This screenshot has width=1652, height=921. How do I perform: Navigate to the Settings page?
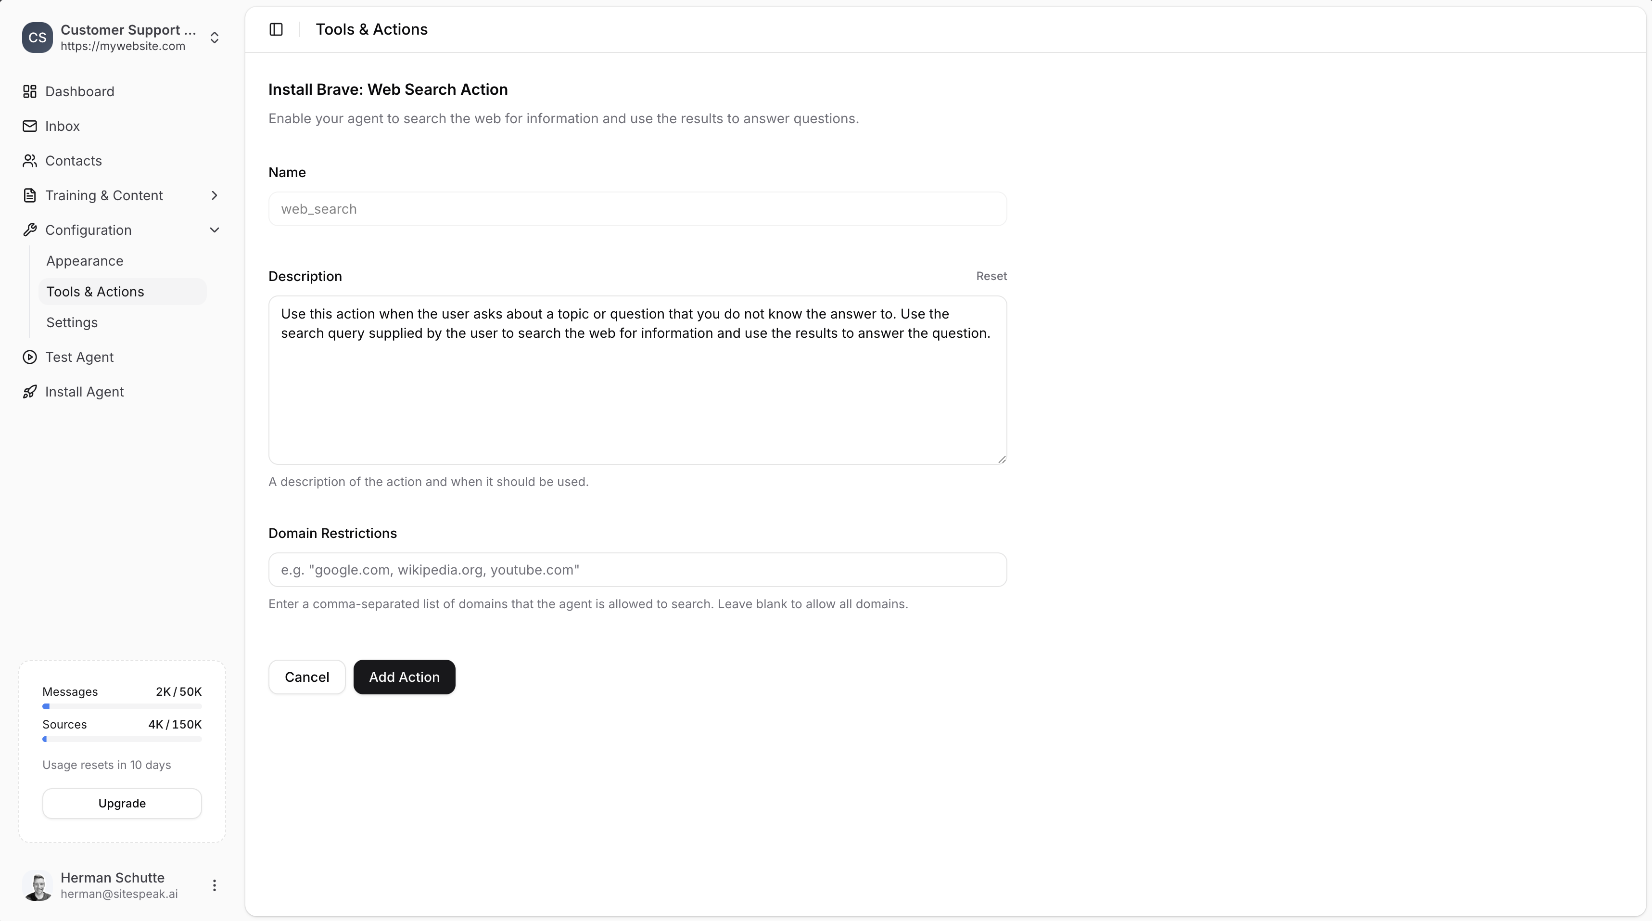(x=71, y=322)
